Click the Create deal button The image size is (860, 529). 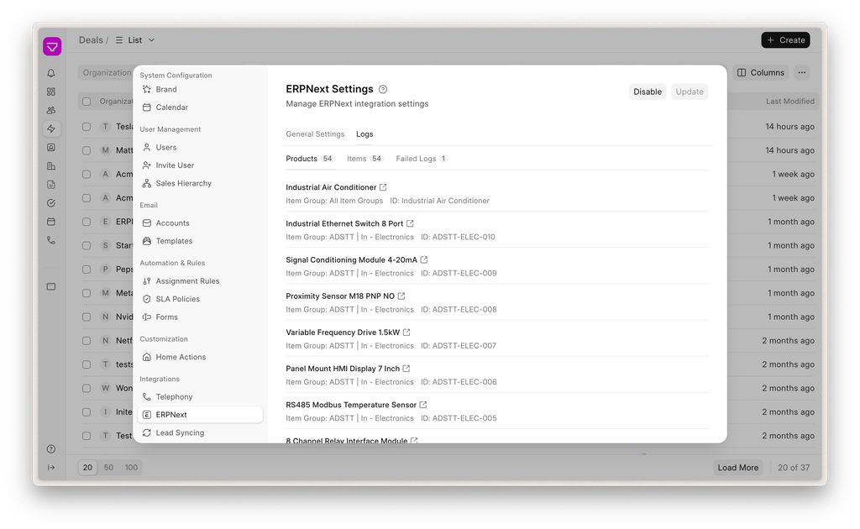point(785,40)
